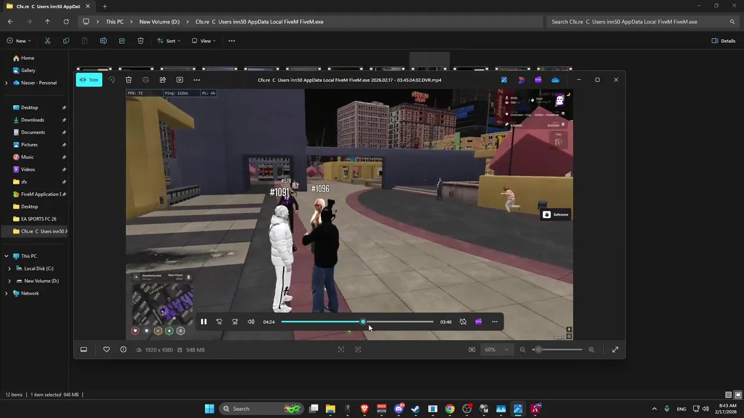Open EA SPORTS FC 26 folder in sidebar

38,219
